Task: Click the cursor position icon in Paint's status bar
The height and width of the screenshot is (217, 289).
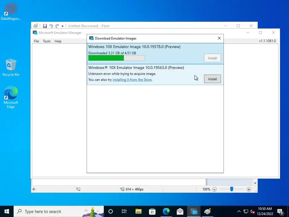Action: pos(34,189)
